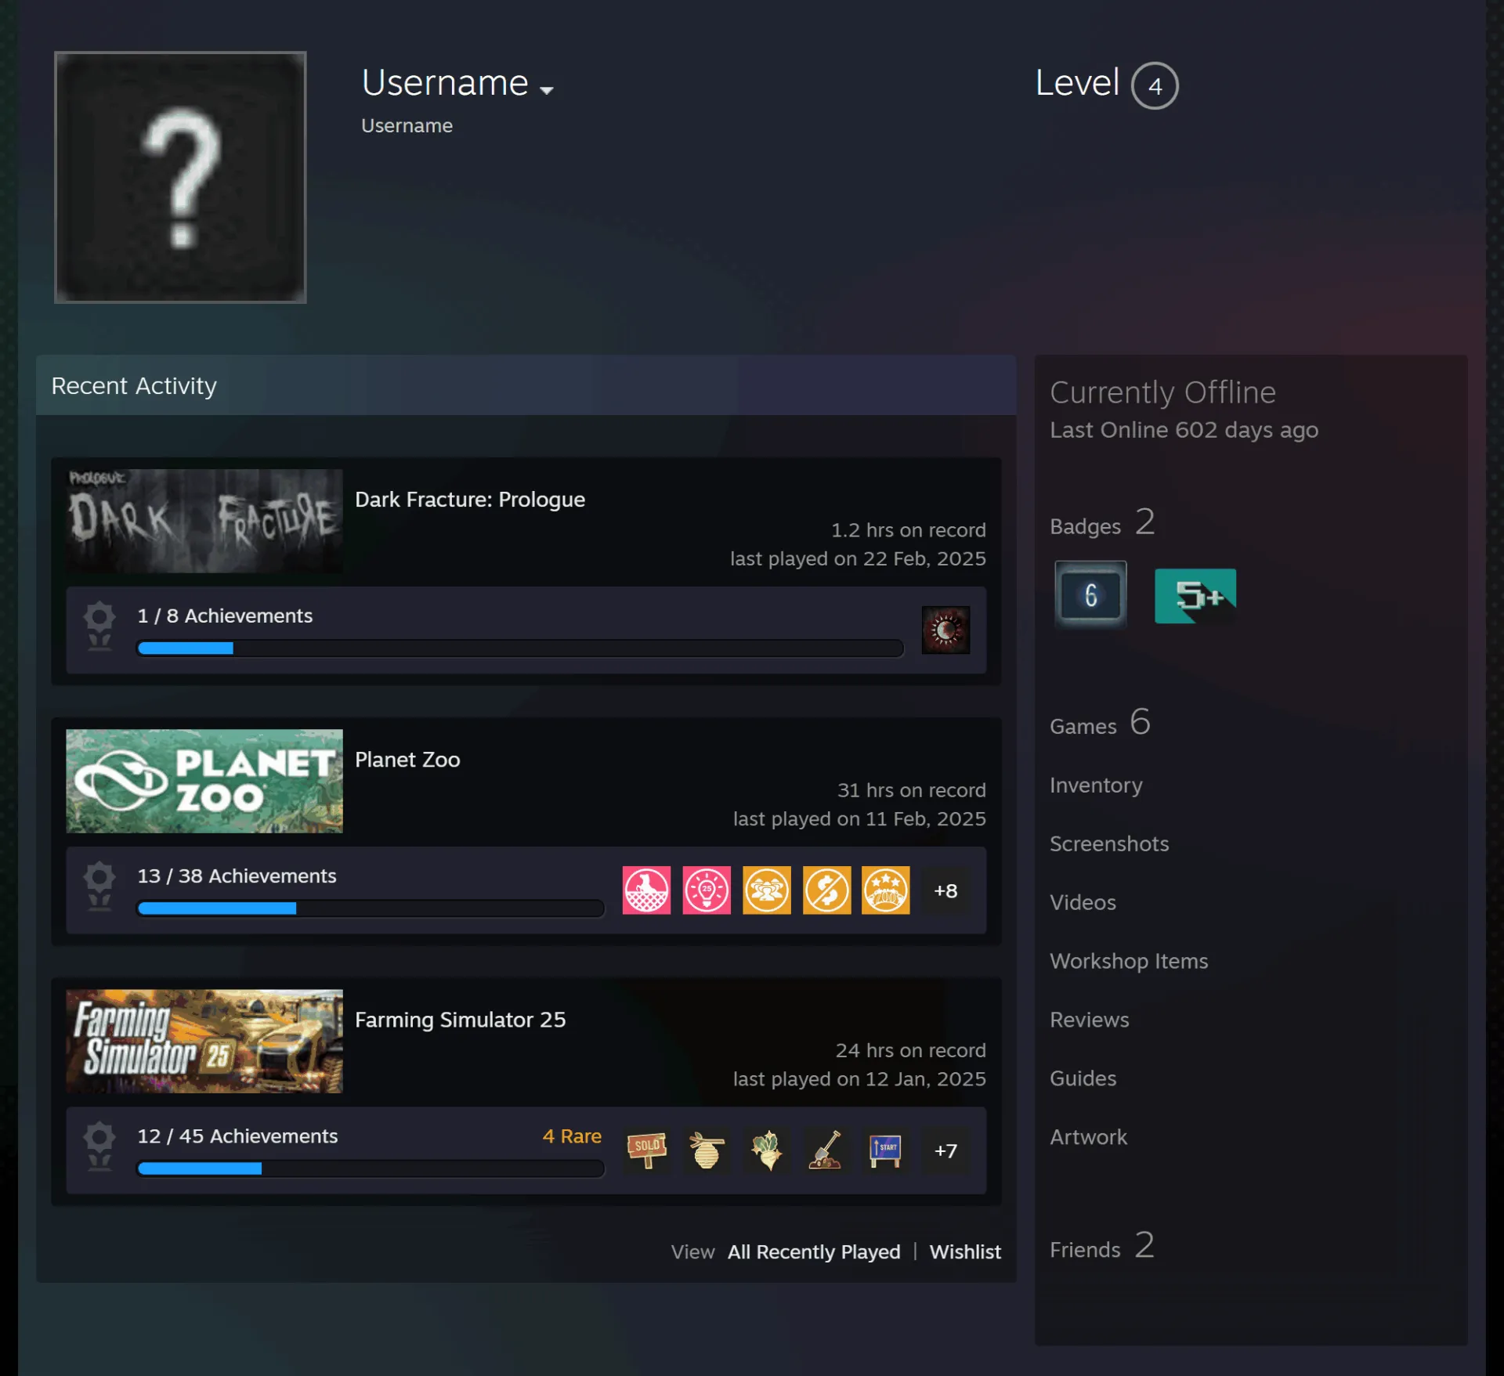Click the Planet Zoo game banner thumbnail
The width and height of the screenshot is (1504, 1376).
coord(204,781)
